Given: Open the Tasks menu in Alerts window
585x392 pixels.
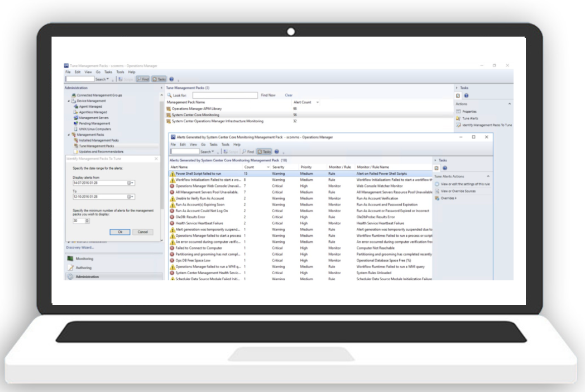Looking at the screenshot, I should point(213,145).
